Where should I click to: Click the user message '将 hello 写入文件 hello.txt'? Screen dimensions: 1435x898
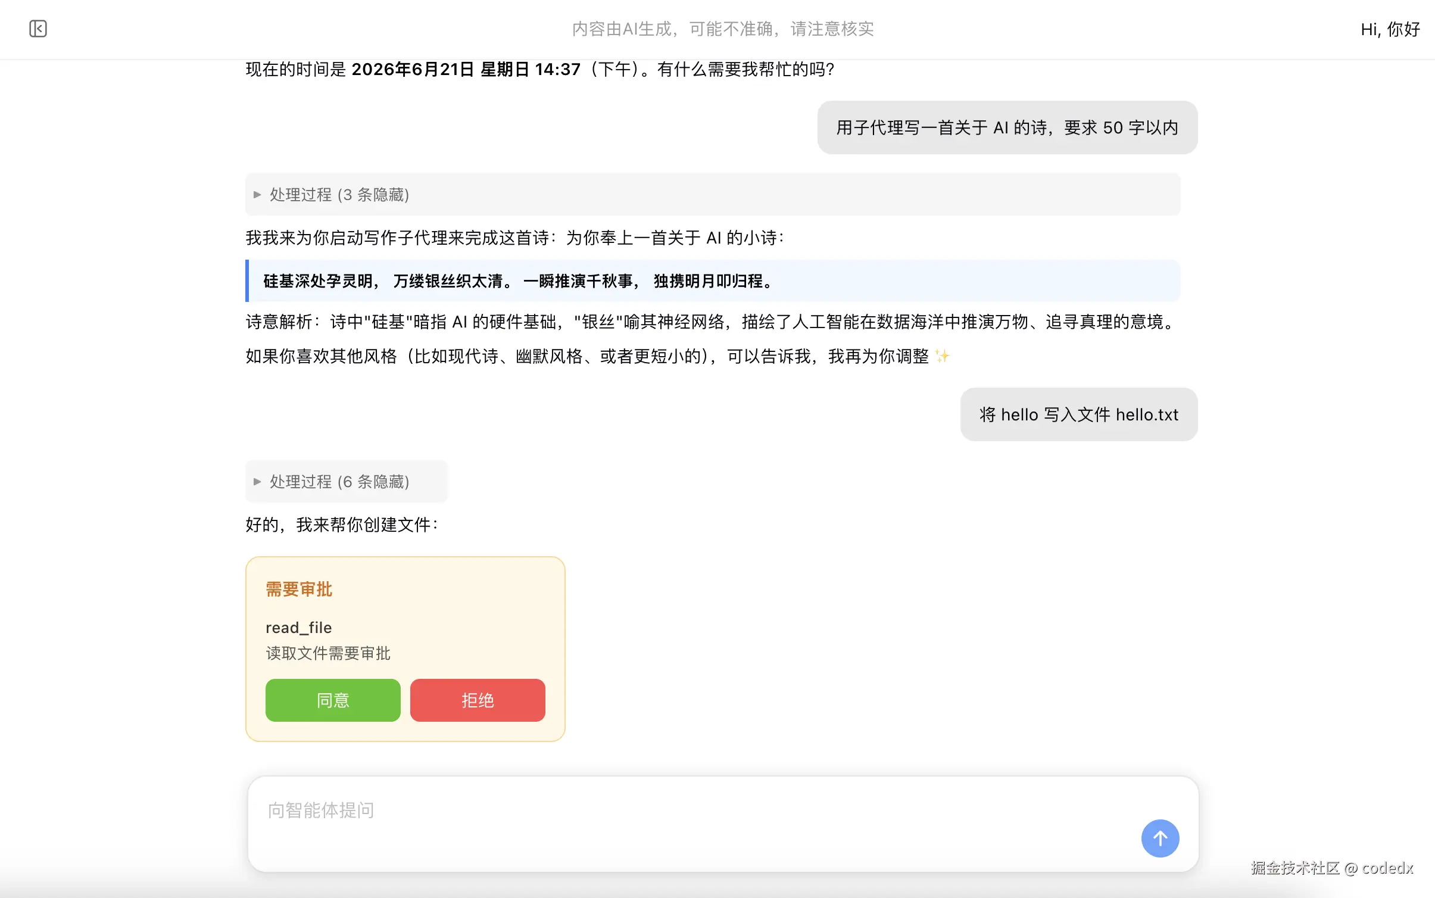click(1079, 414)
